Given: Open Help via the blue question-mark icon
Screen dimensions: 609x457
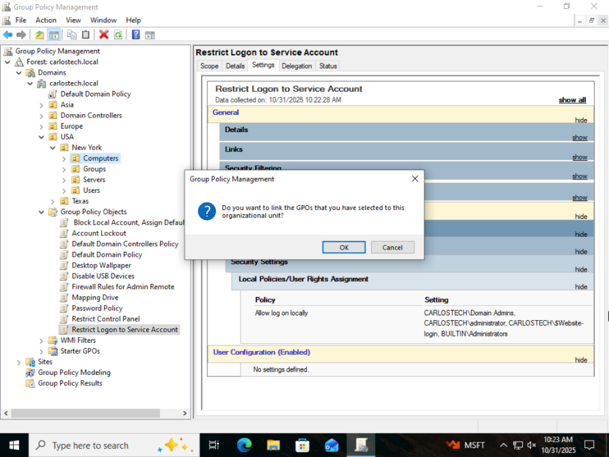Looking at the screenshot, I should 136,35.
